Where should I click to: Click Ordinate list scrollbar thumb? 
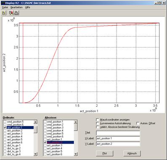point(35,129)
